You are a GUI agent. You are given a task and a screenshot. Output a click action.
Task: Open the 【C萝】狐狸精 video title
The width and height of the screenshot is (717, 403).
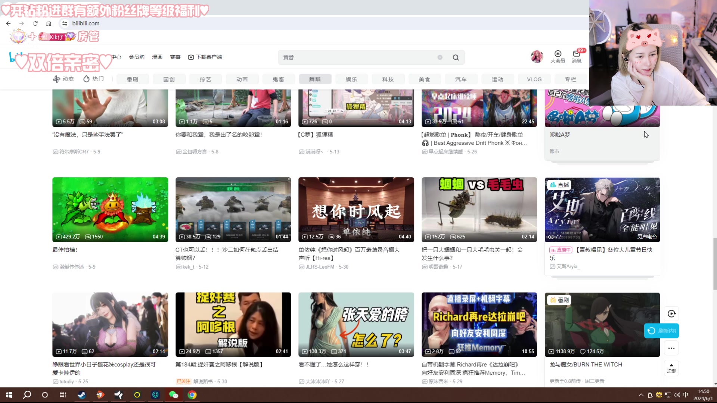coord(315,135)
